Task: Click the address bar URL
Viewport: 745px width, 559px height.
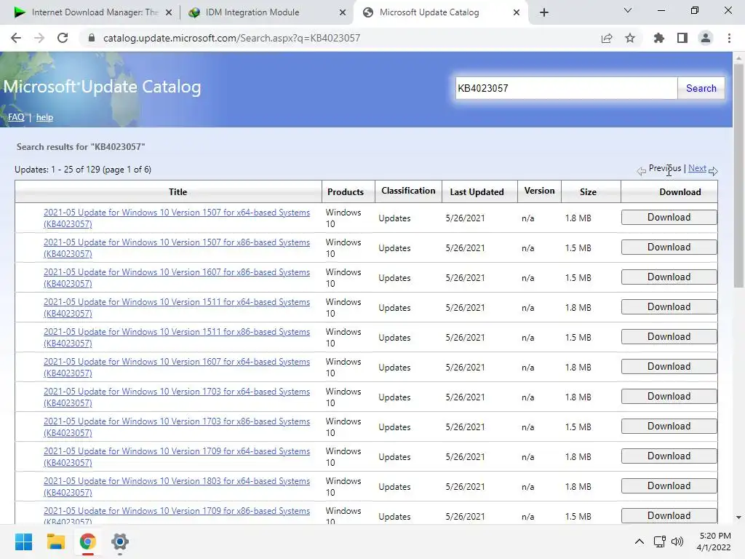Action: pos(231,38)
